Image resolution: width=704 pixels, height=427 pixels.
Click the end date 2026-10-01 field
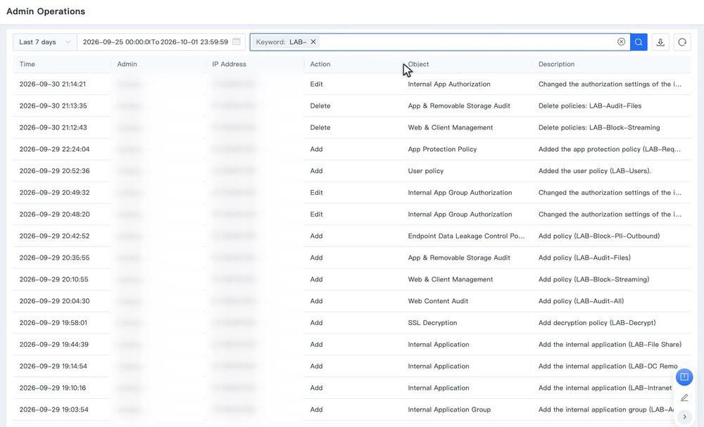pyautogui.click(x=194, y=42)
